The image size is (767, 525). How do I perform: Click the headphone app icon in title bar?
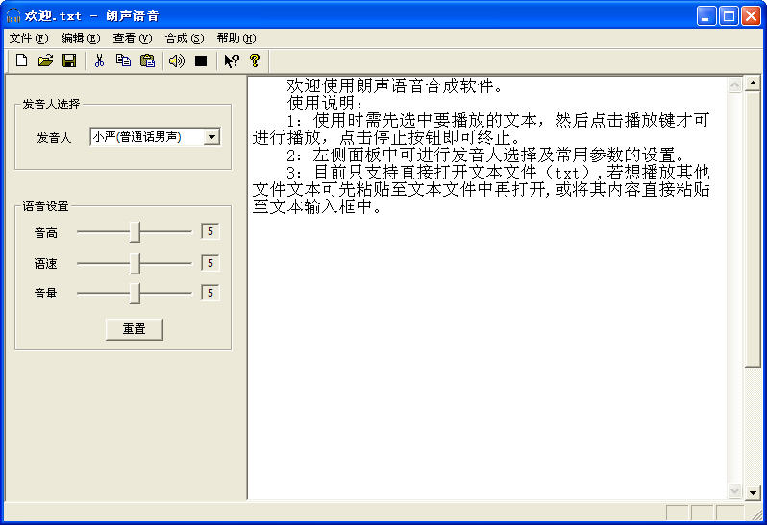coord(13,15)
